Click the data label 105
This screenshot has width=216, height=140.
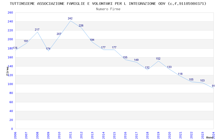(x=191, y=80)
